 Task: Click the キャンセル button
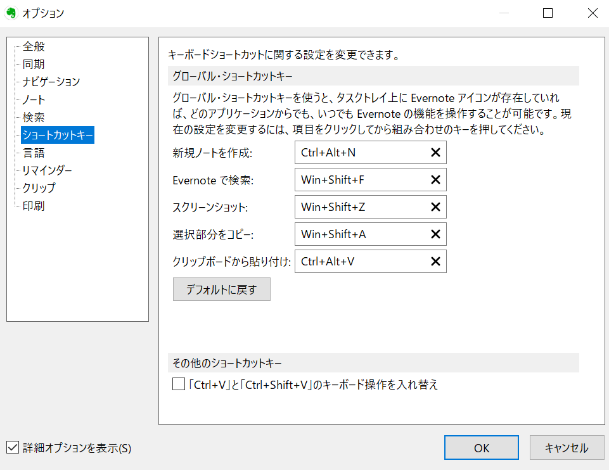pyautogui.click(x=567, y=447)
